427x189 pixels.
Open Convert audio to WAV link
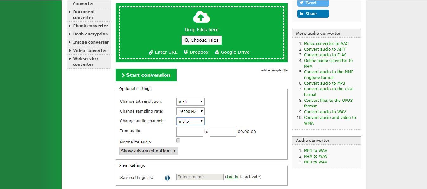tap(325, 112)
